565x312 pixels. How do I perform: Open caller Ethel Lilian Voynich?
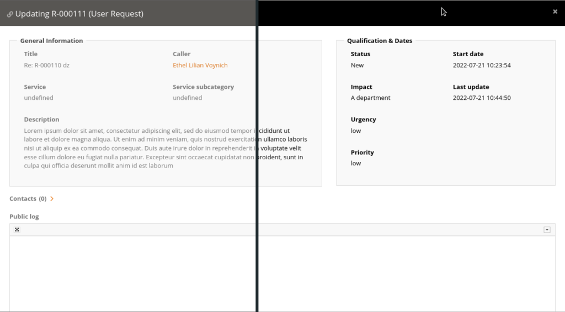pos(200,65)
